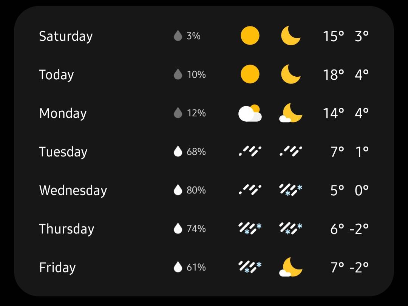Click Saturday's crescent moon icon

291,36
